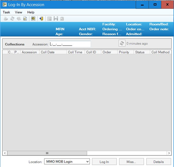174x167 pixels.
Task: Click into the Accession input field
Action: 70,44
